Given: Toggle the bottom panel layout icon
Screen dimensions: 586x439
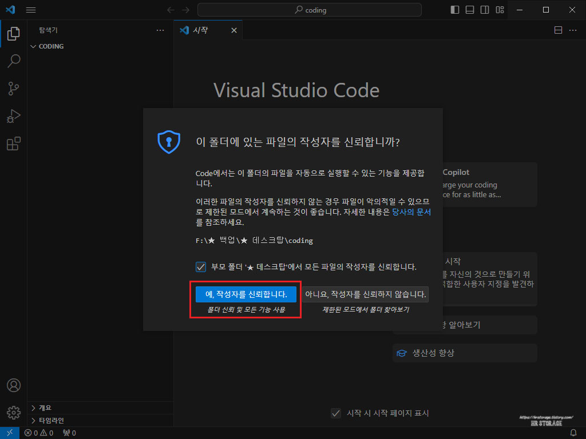Looking at the screenshot, I should pos(470,10).
